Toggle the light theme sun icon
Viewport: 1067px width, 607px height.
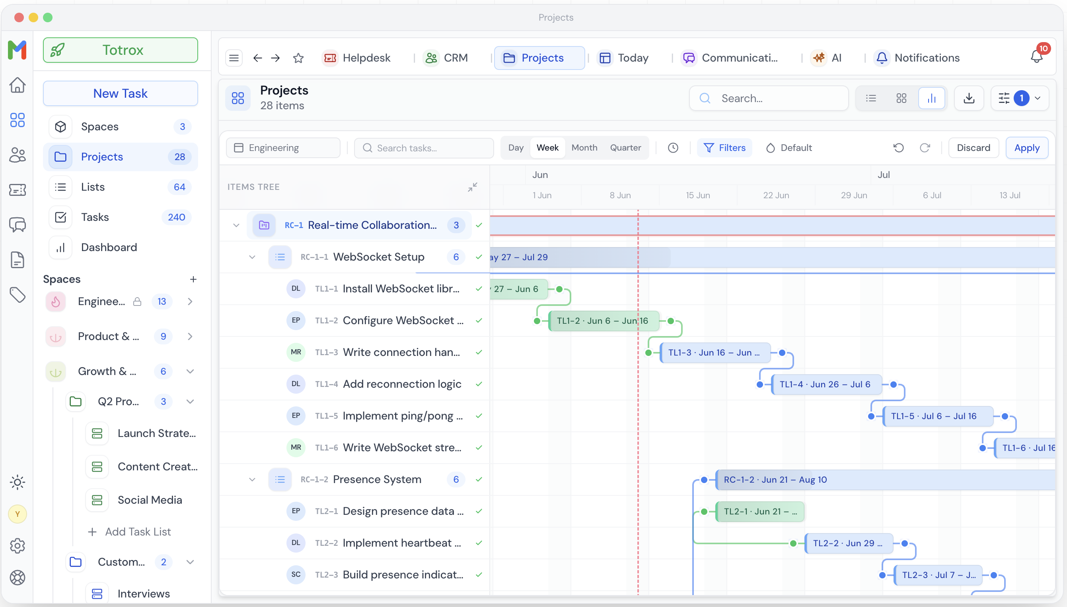tap(17, 482)
